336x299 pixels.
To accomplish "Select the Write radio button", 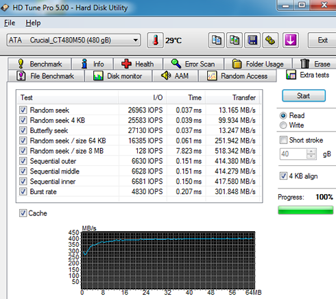I will click(283, 125).
